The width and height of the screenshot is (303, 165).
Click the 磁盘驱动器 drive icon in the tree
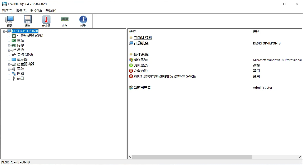(x=14, y=64)
